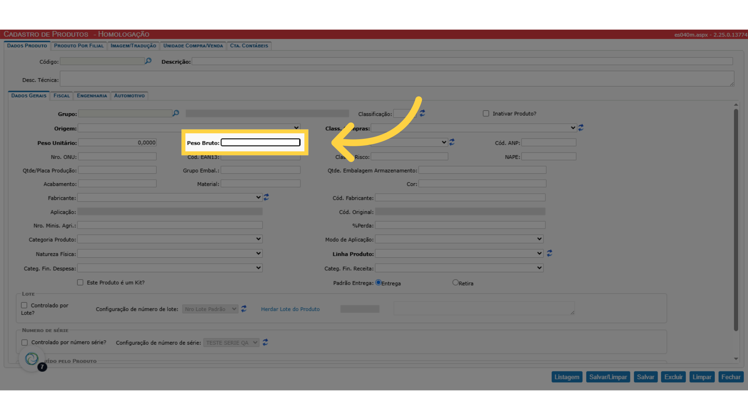The width and height of the screenshot is (748, 420).
Task: Refresh the serial number configuration icon
Action: (x=265, y=342)
